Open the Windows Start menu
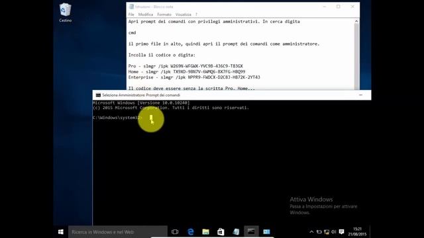 61,232
